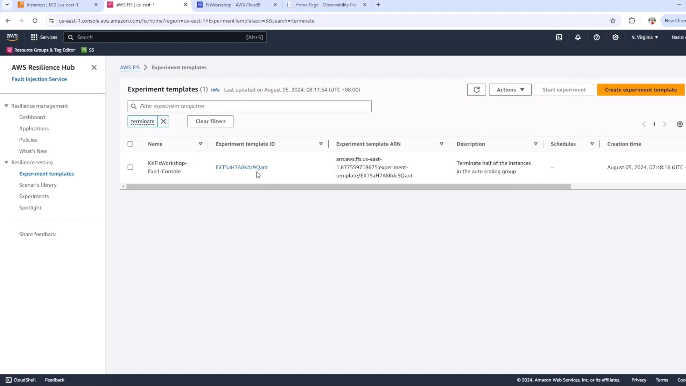Viewport: 686px width, 386px height.
Task: Click the horizontal table scrollbar
Action: (348, 186)
